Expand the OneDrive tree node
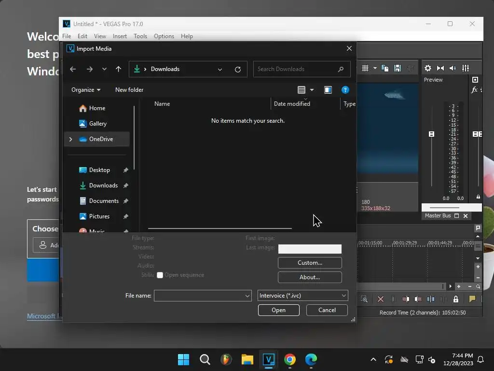 (70, 139)
